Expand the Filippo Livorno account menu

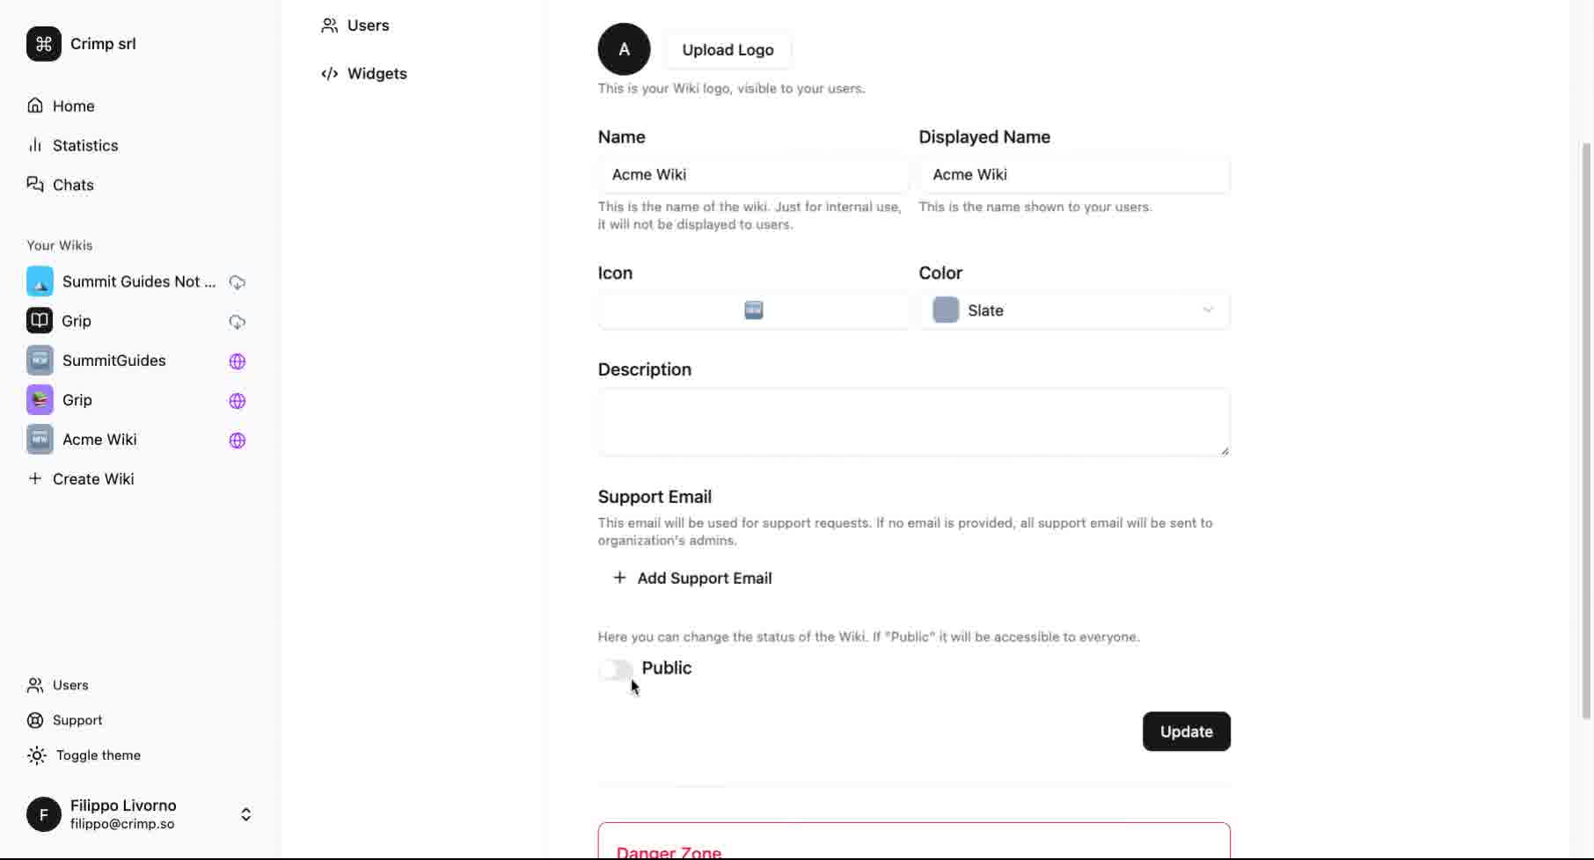click(245, 814)
